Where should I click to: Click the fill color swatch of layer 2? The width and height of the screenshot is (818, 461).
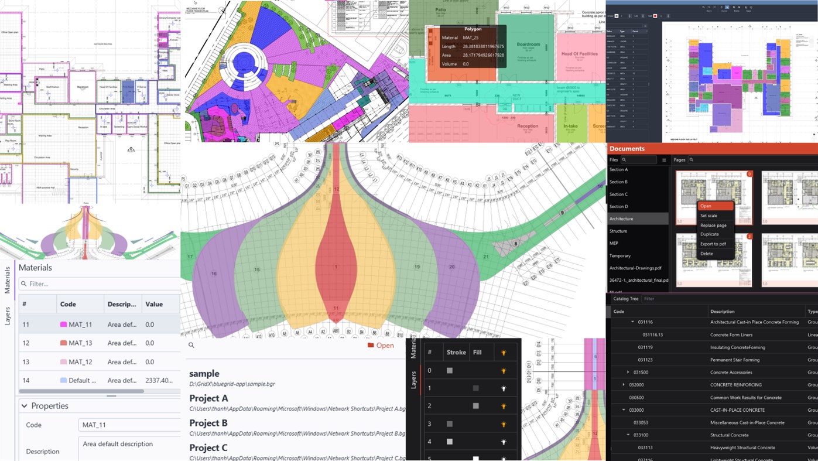coord(476,406)
